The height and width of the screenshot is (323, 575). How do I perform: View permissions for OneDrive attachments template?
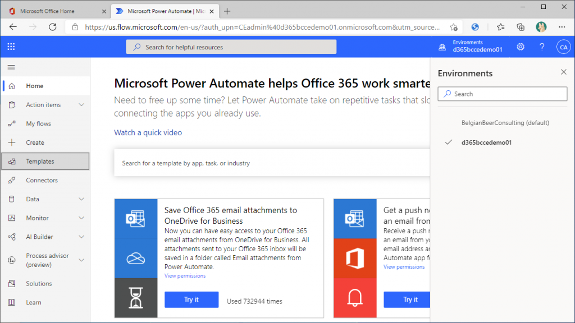click(185, 276)
